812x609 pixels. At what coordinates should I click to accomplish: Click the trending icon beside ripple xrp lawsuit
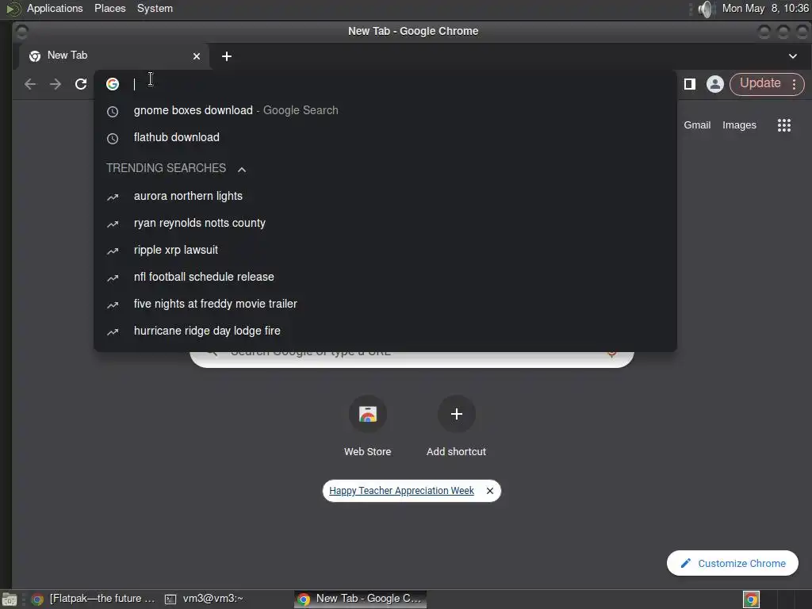tap(113, 251)
